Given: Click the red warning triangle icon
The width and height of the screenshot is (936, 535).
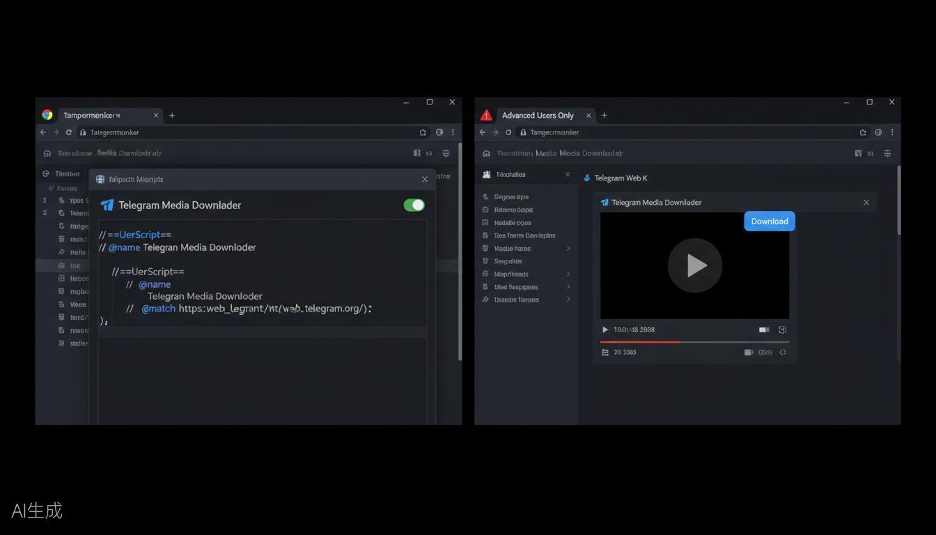Looking at the screenshot, I should [486, 115].
